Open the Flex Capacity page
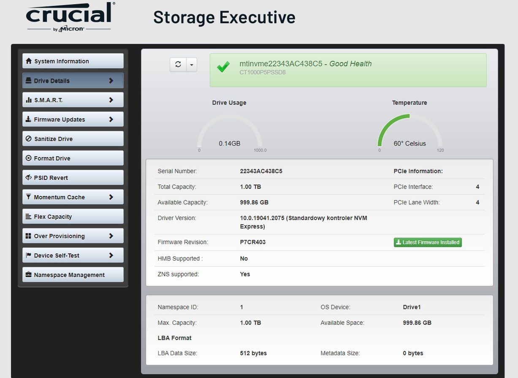518x378 pixels. pos(73,216)
